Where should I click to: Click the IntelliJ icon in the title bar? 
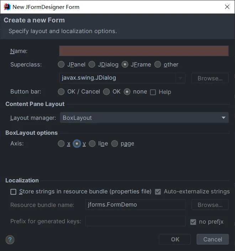7,7
